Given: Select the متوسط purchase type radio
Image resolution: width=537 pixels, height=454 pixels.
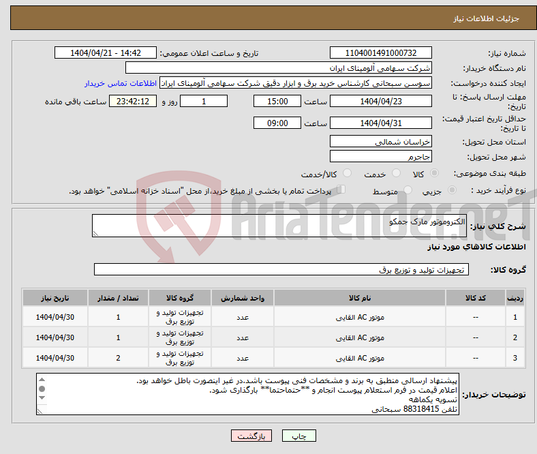Looking at the screenshot, I should [x=408, y=190].
